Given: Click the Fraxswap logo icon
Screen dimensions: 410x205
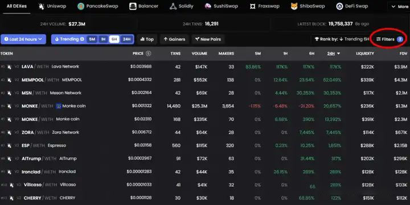Looking at the screenshot, I should click(253, 6).
